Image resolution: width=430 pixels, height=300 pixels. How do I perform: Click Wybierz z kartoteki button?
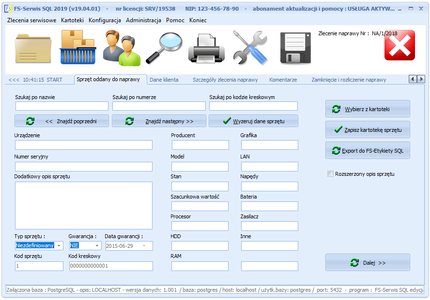coord(368,109)
